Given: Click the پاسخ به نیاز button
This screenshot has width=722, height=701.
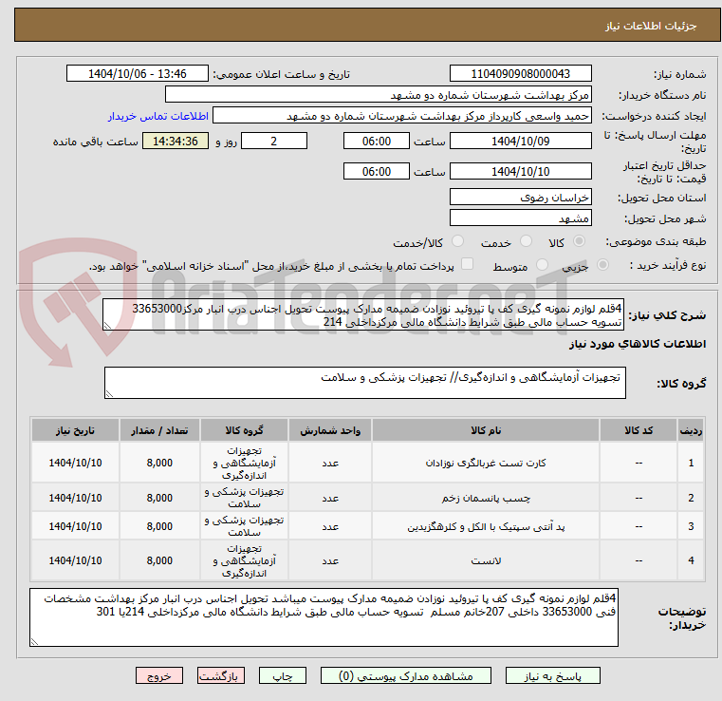Looking at the screenshot, I should 552,675.
